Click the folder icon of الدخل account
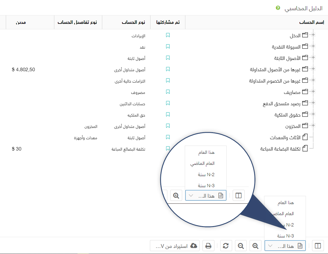 [x=305, y=35]
